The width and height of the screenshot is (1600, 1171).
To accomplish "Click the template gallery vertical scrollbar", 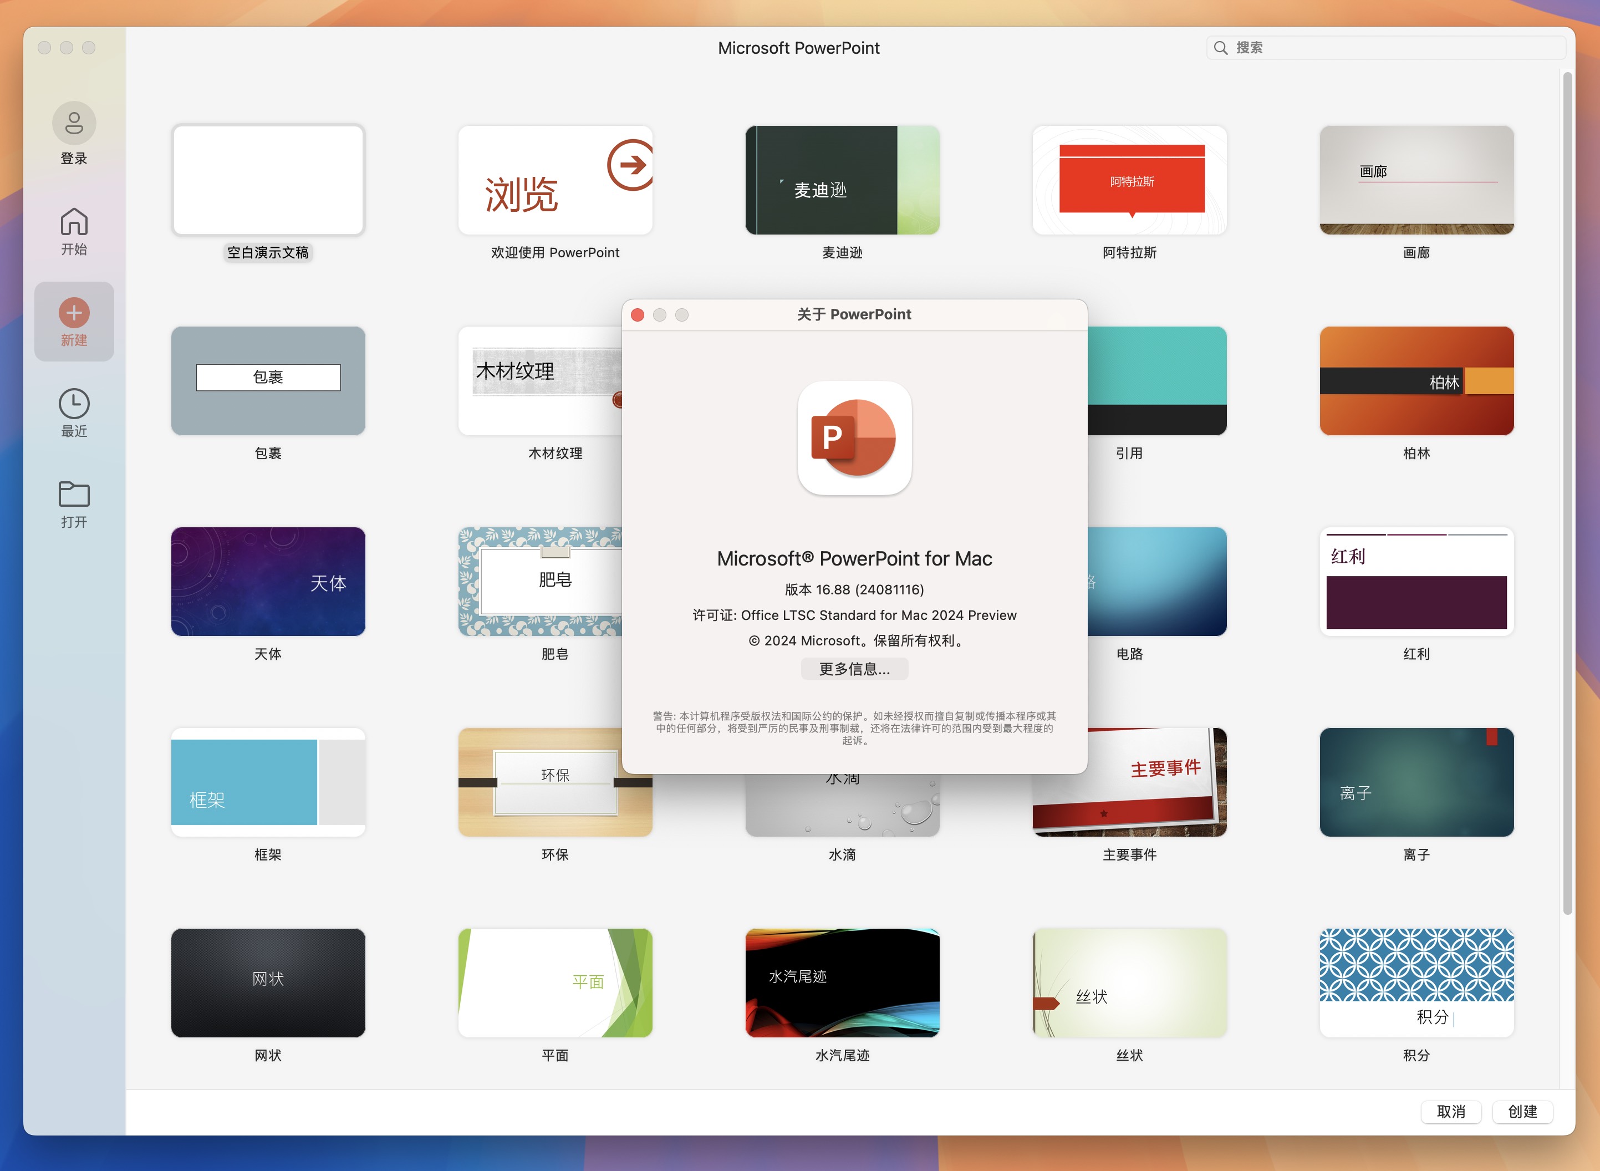I will [1567, 493].
